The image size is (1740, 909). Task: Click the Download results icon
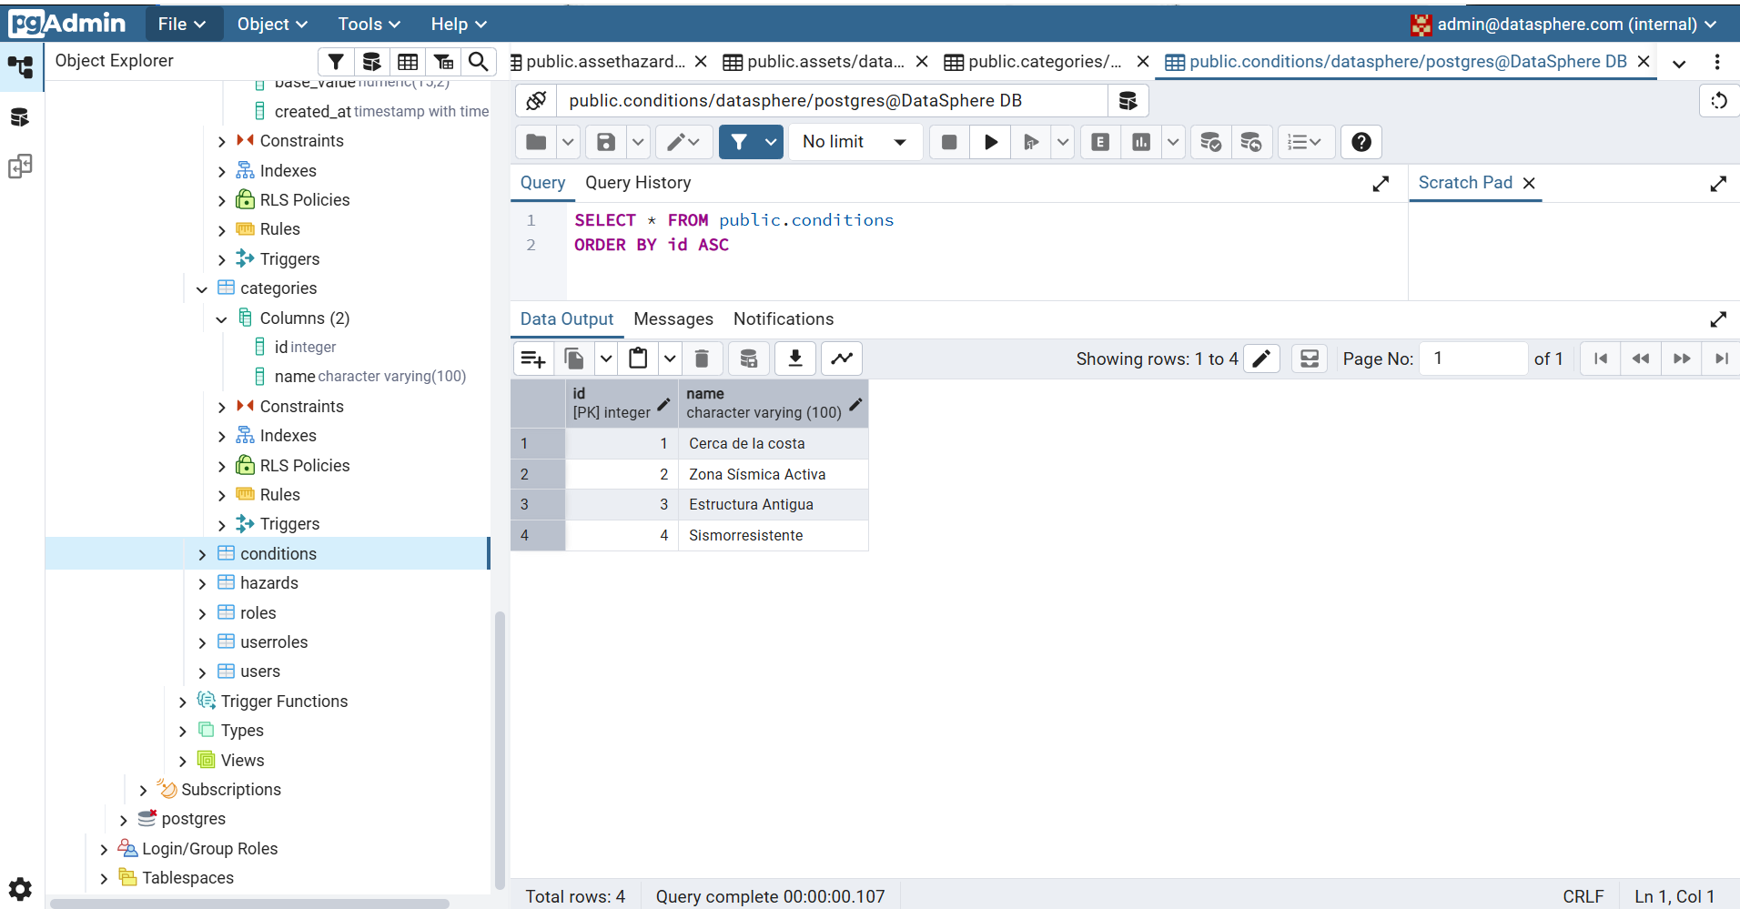coord(795,359)
